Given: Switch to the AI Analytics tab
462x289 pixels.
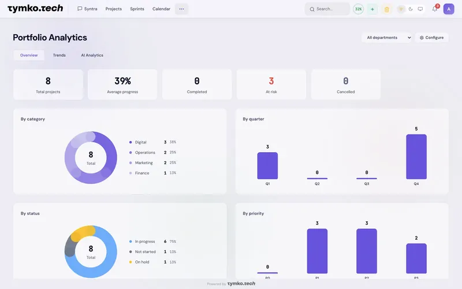Looking at the screenshot, I should [x=92, y=55].
